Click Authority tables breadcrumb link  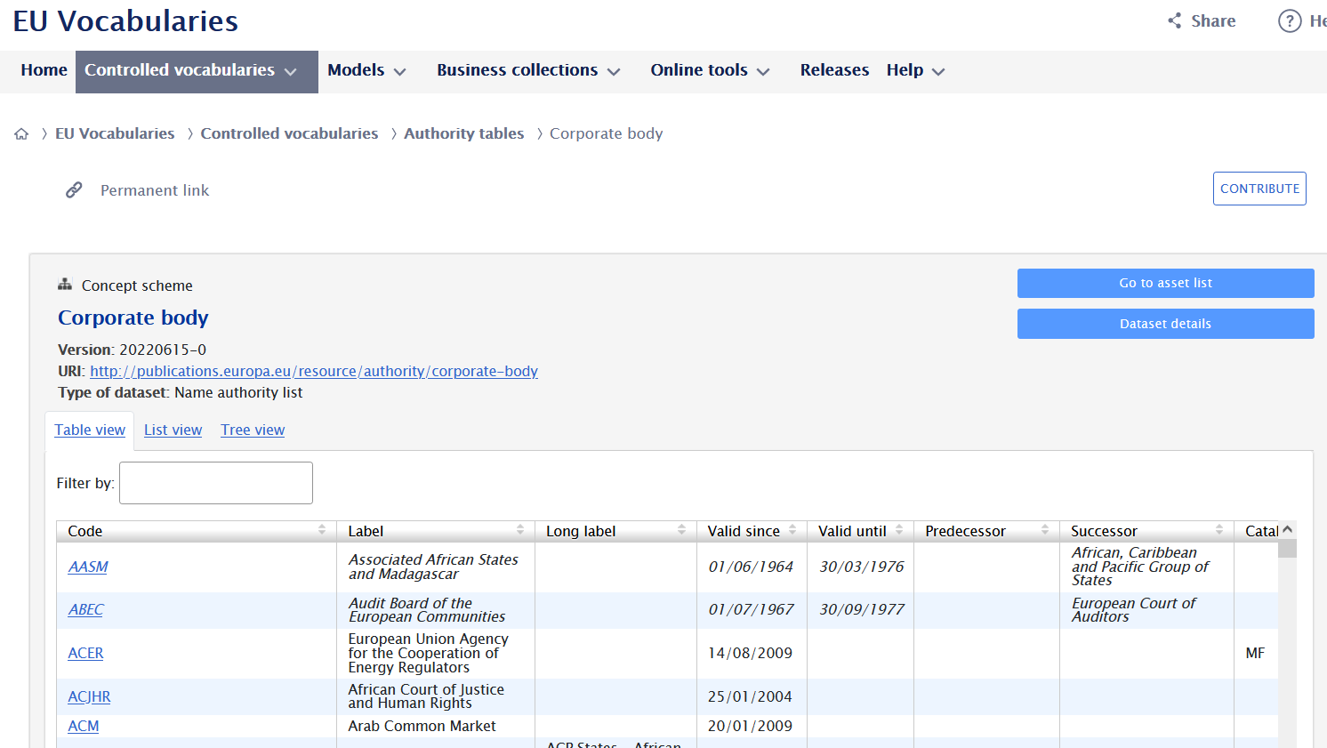click(464, 133)
